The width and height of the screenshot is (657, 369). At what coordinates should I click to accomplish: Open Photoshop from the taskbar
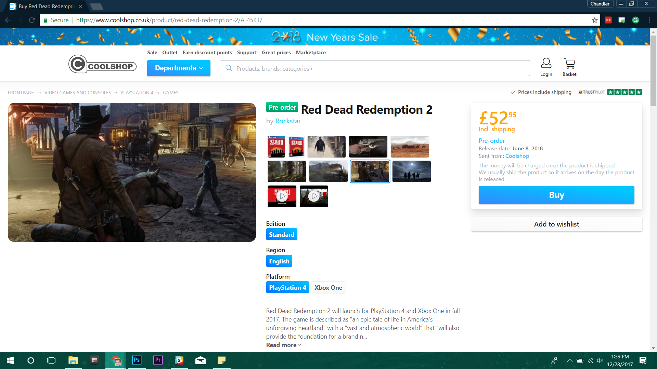(137, 360)
